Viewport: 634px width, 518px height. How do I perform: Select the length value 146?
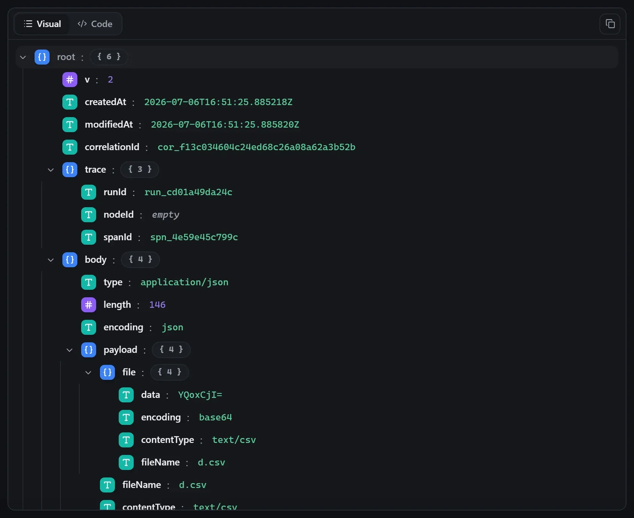click(157, 305)
